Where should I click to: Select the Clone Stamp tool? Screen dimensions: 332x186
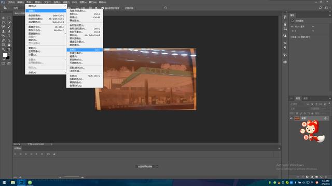(3, 32)
